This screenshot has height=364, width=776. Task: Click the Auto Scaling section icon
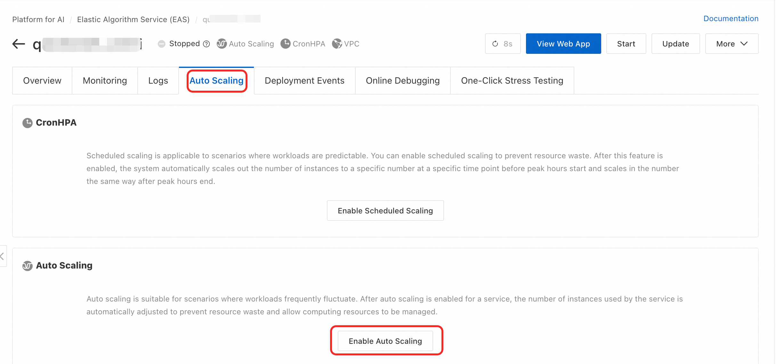pyautogui.click(x=28, y=266)
